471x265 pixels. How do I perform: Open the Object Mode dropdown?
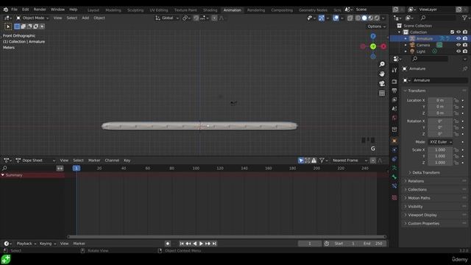(x=32, y=18)
